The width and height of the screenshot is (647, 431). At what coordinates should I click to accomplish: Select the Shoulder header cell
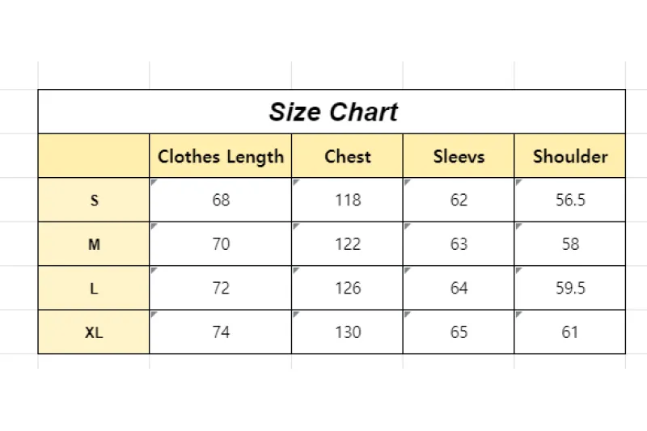(x=569, y=156)
